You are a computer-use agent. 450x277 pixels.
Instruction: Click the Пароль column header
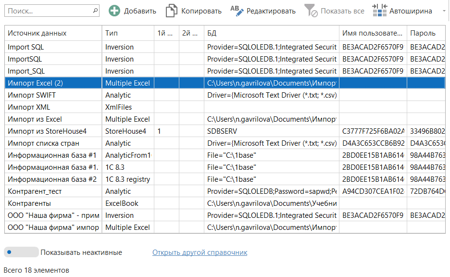click(425, 33)
